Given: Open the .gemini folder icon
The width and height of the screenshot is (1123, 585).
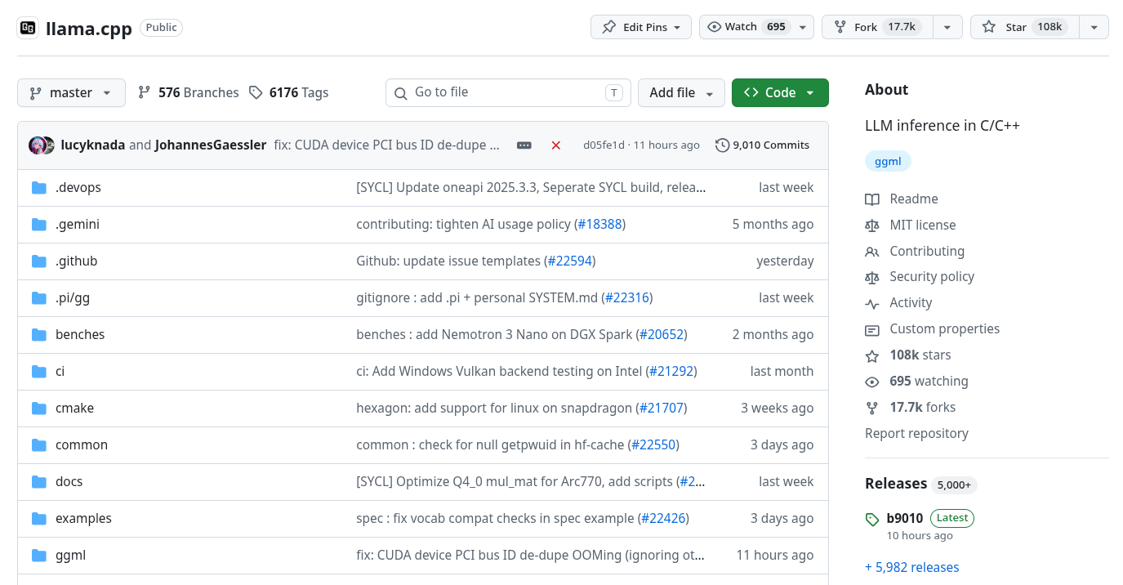Looking at the screenshot, I should [x=38, y=225].
